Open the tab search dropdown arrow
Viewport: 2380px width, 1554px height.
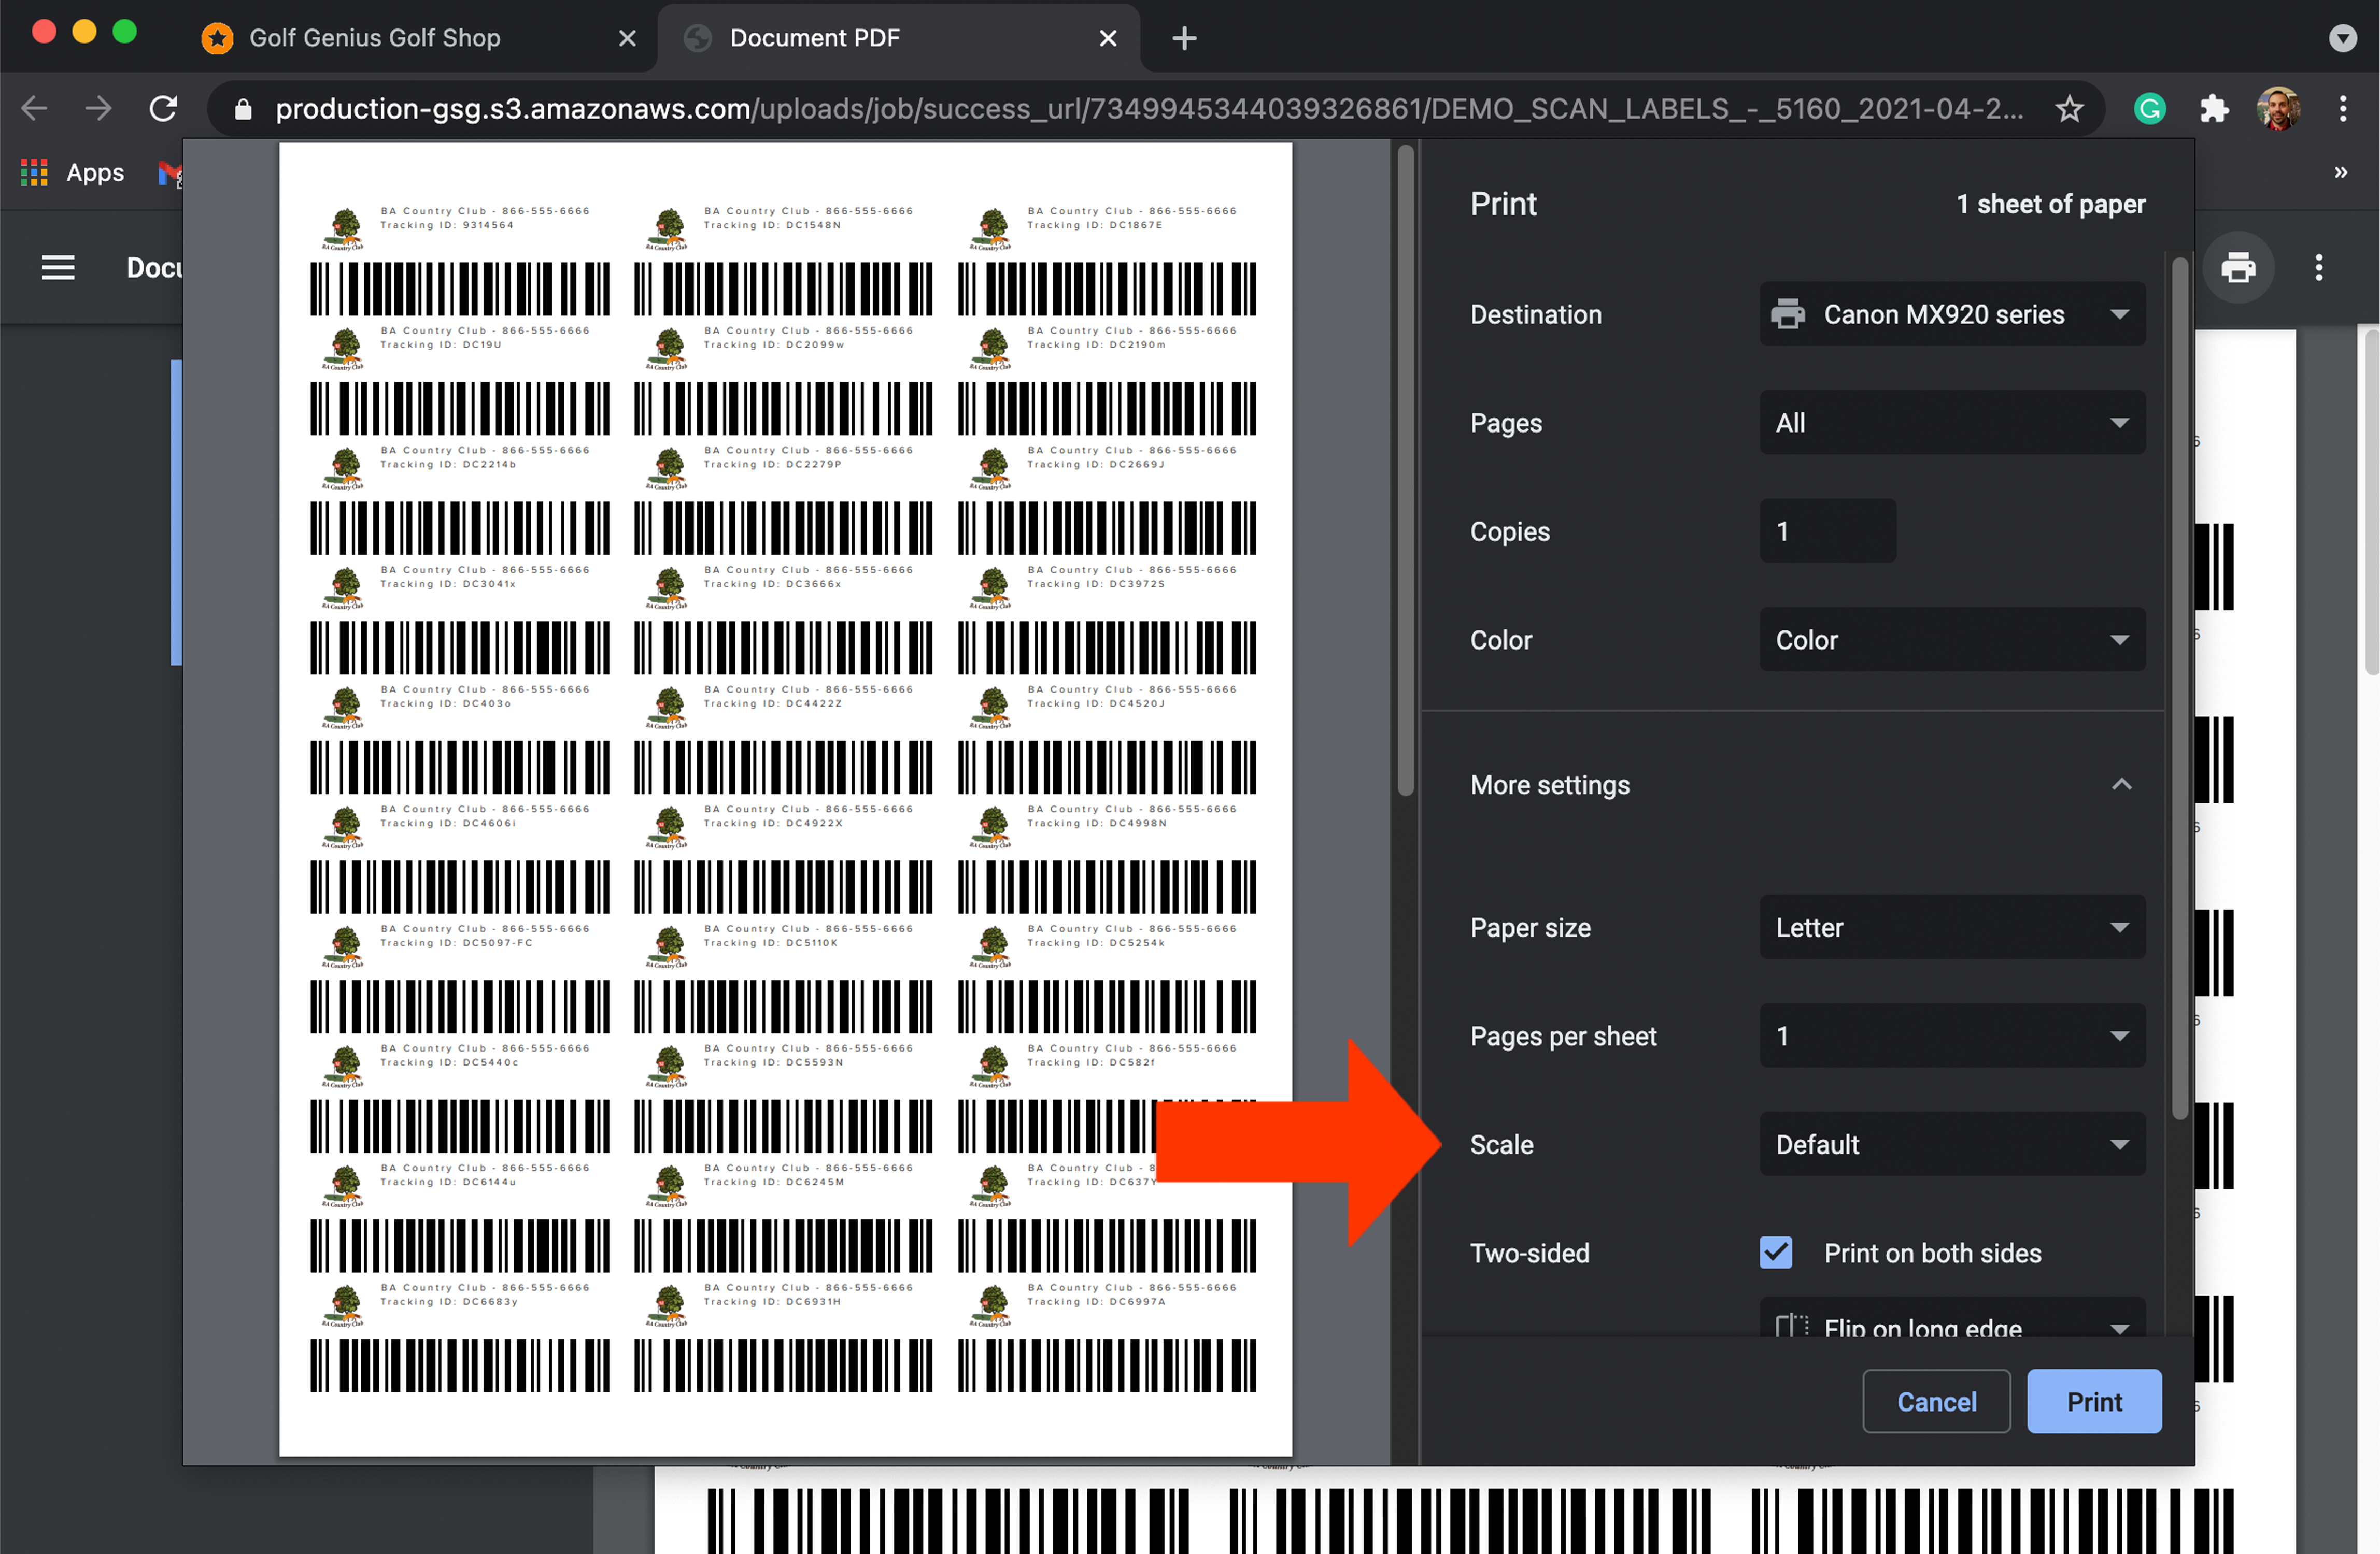(x=2342, y=38)
